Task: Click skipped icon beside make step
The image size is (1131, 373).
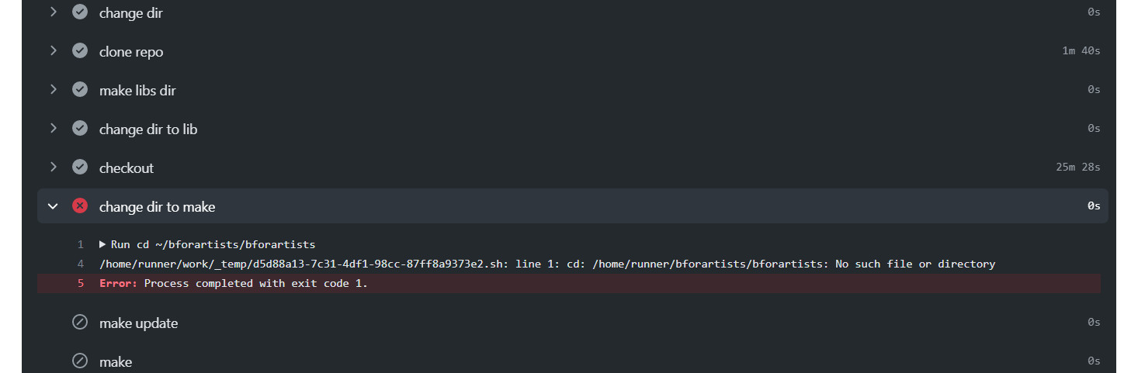Action: pos(80,361)
